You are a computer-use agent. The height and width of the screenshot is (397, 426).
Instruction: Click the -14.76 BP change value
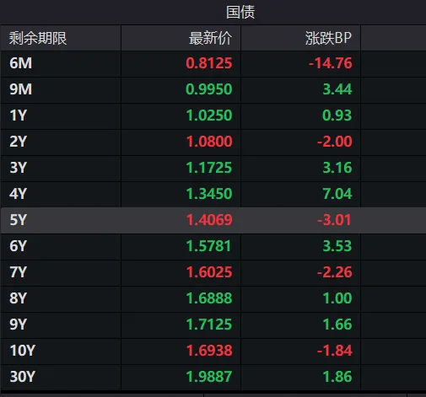331,63
